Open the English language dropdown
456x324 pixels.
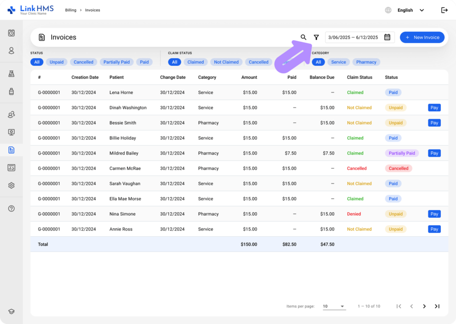(x=411, y=10)
